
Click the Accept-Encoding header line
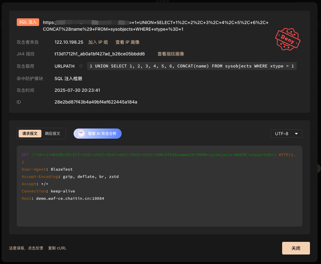click(x=70, y=177)
